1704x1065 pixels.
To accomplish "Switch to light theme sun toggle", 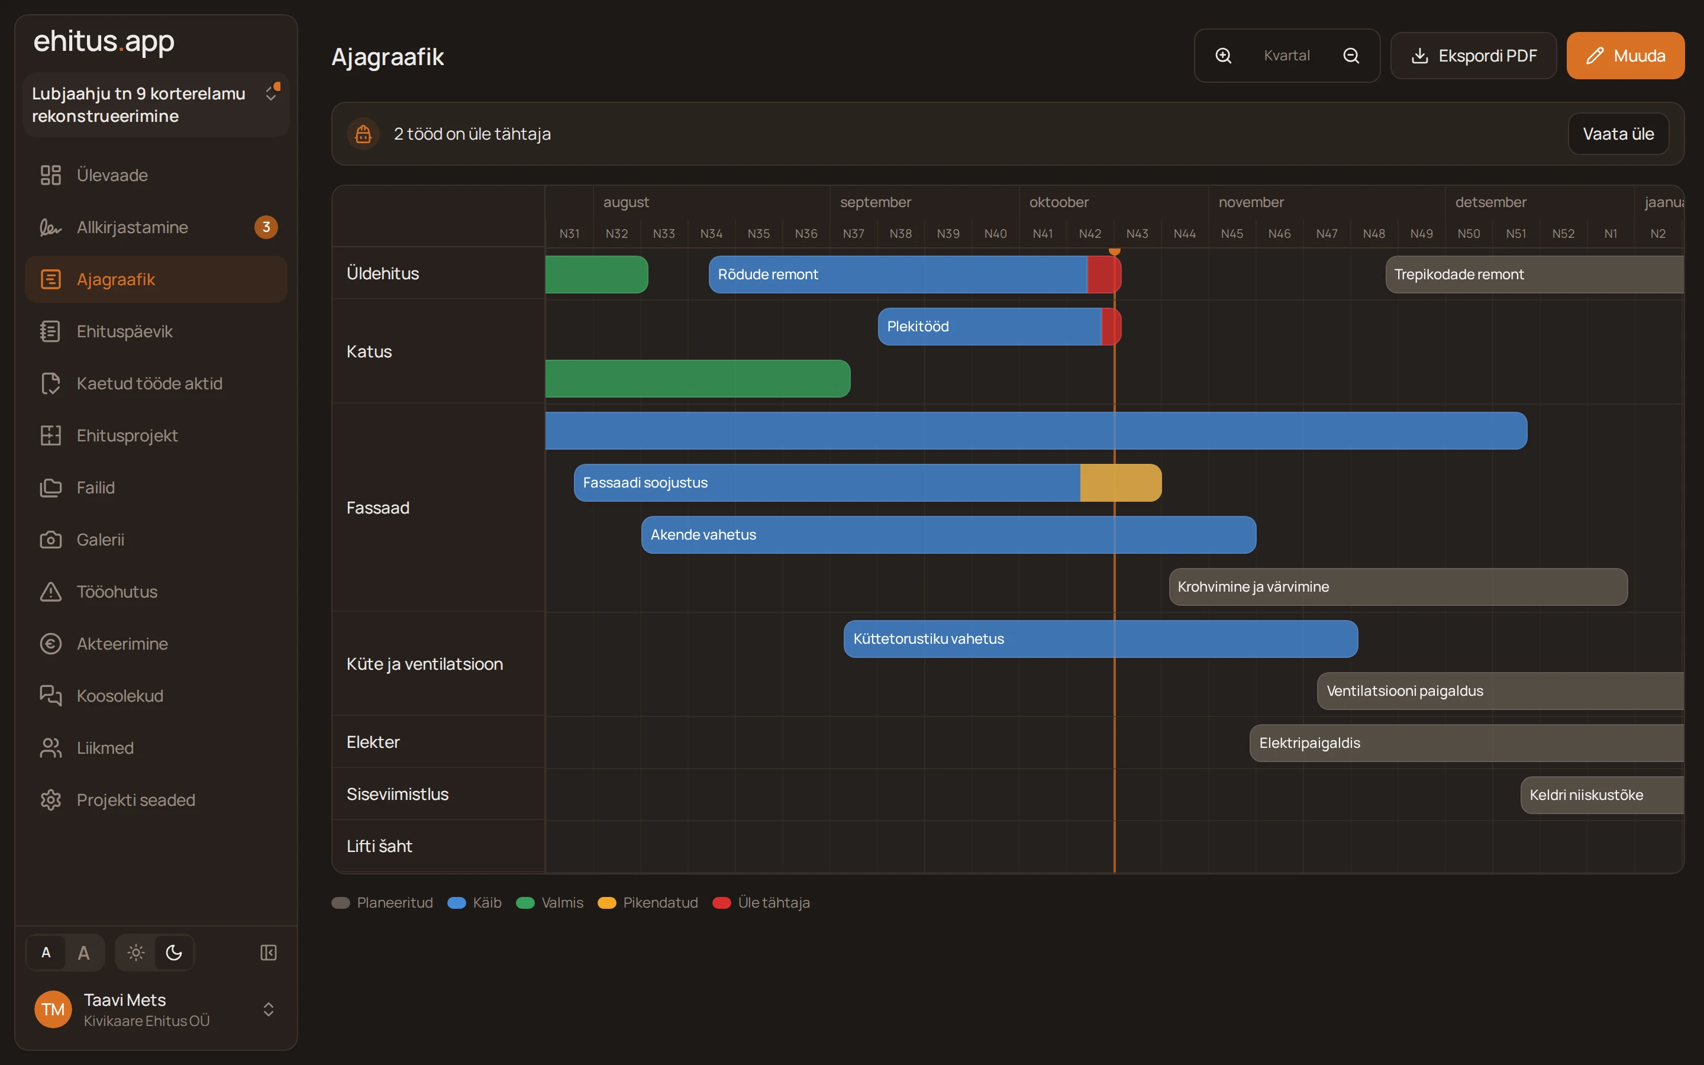I will (136, 953).
